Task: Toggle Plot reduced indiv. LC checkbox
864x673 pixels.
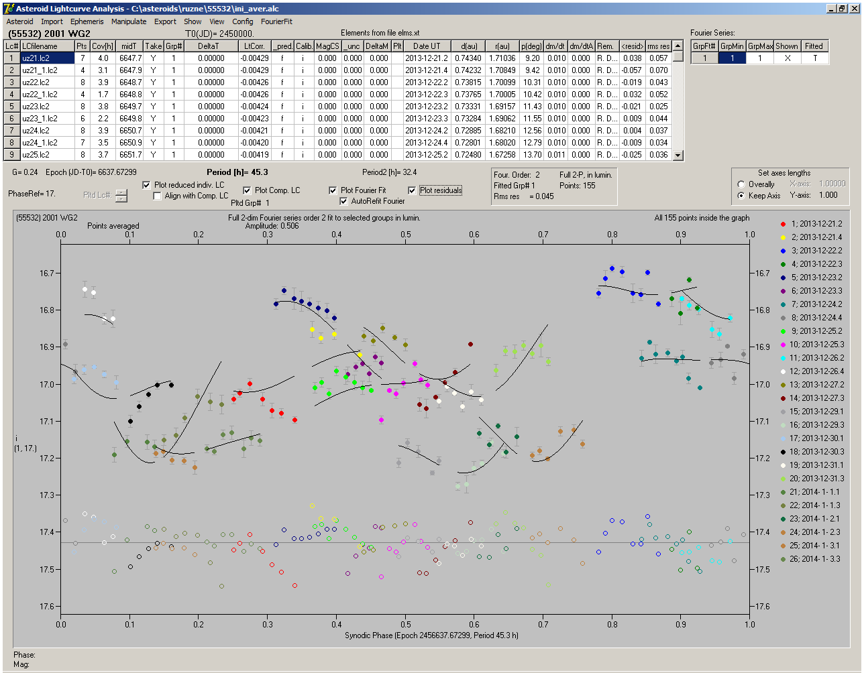Action: [147, 185]
